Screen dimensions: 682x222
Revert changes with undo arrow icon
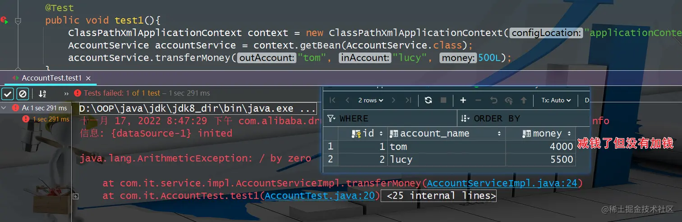pos(493,100)
